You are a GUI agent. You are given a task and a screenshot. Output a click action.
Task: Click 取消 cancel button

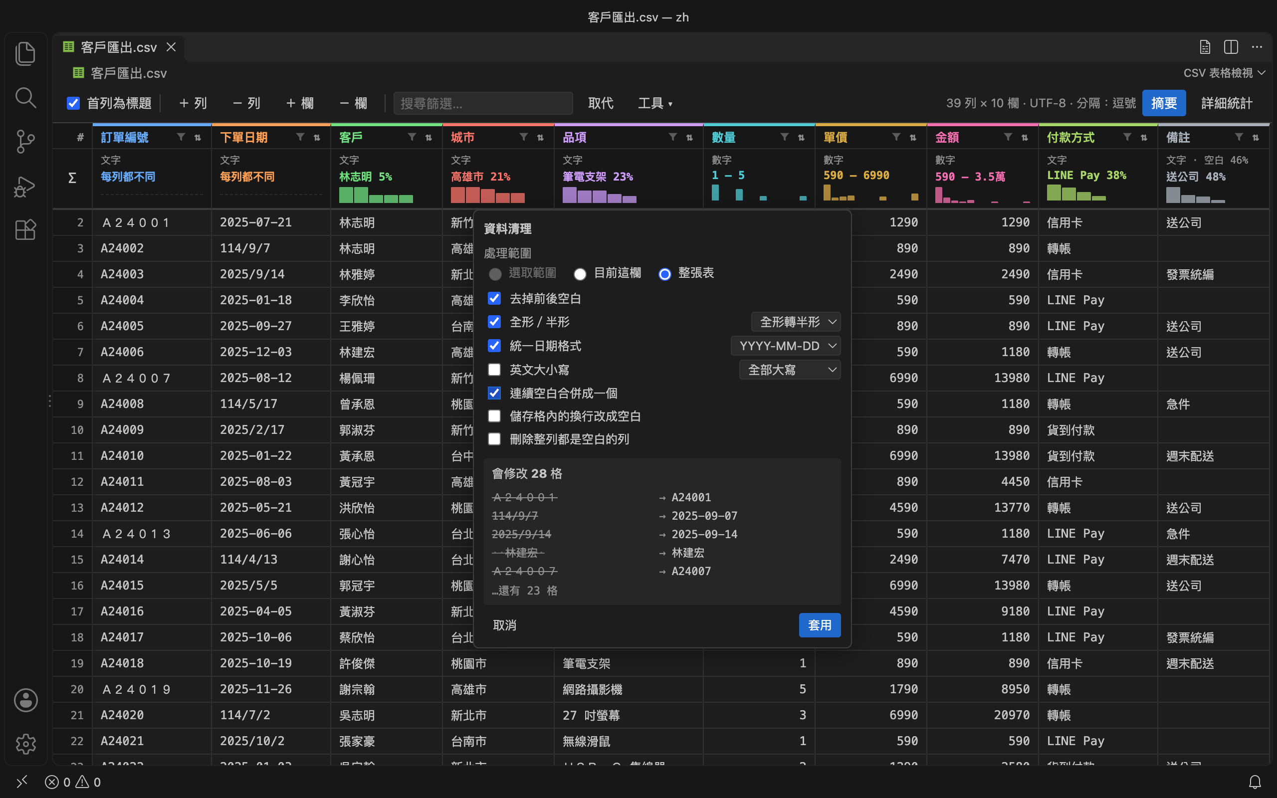click(x=504, y=625)
